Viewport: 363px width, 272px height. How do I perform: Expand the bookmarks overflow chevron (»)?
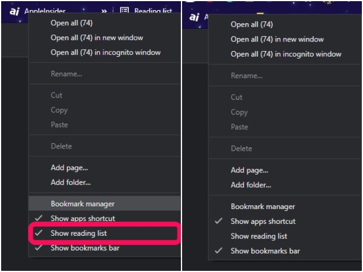[x=104, y=11]
